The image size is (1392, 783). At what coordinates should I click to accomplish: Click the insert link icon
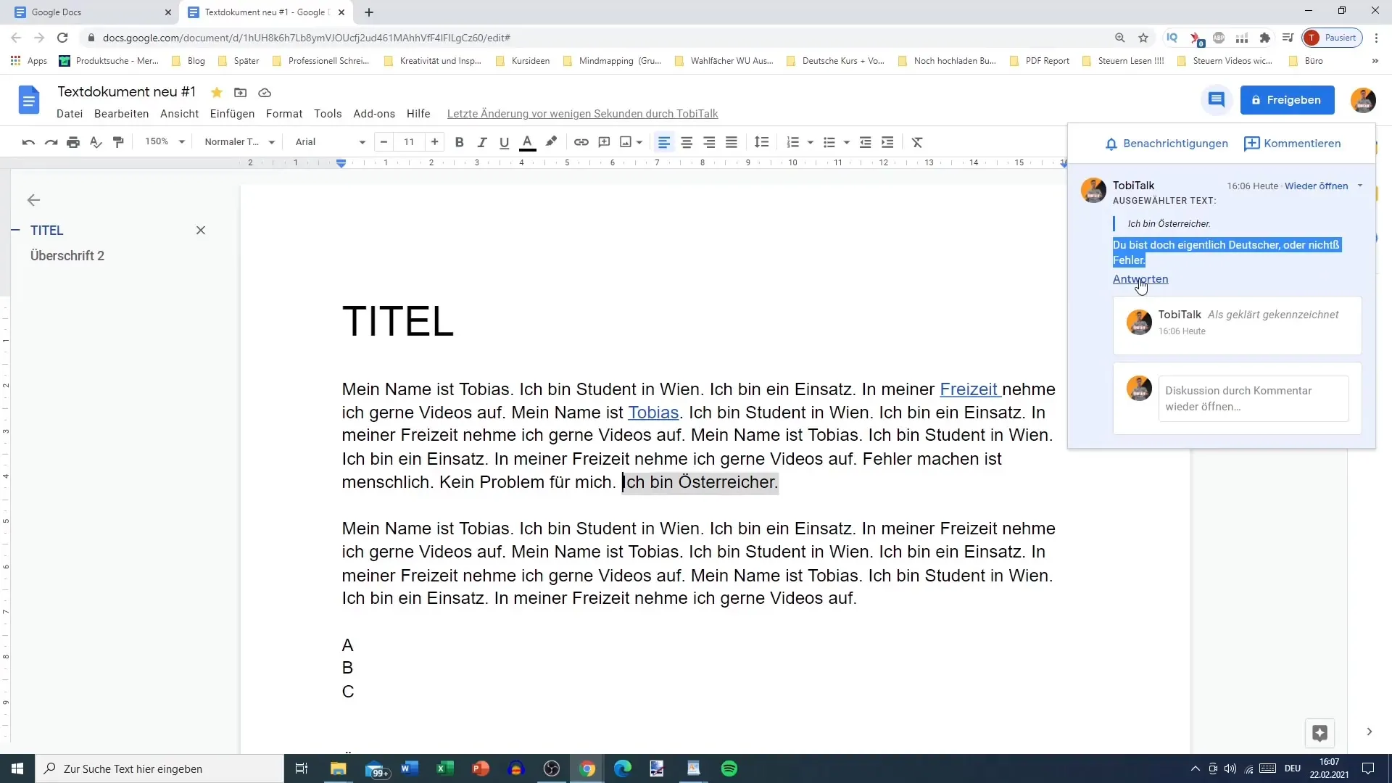coord(581,141)
